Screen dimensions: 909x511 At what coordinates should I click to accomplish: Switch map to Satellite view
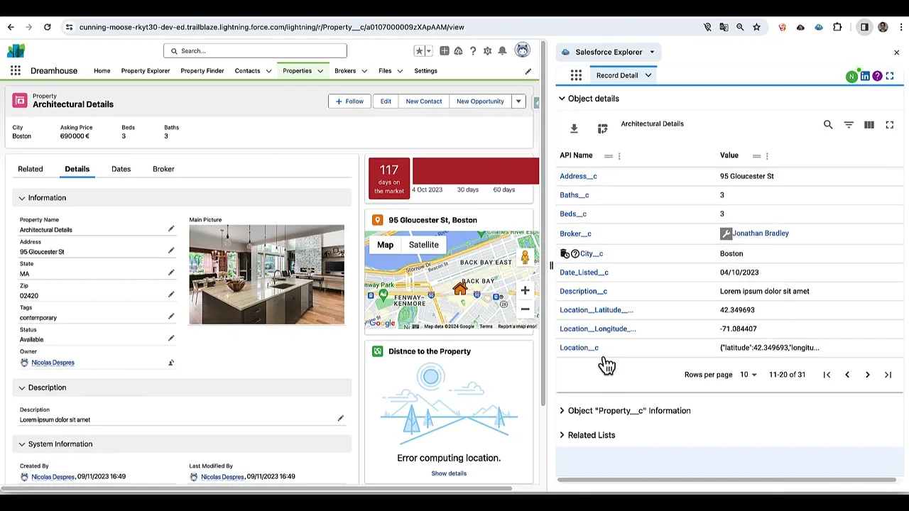click(x=423, y=245)
